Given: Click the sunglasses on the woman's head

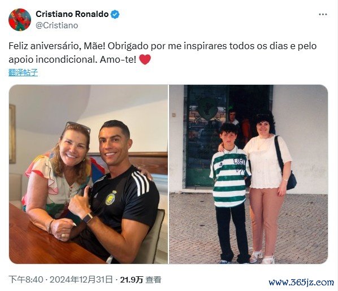Looking at the screenshot, I should pos(78,126).
